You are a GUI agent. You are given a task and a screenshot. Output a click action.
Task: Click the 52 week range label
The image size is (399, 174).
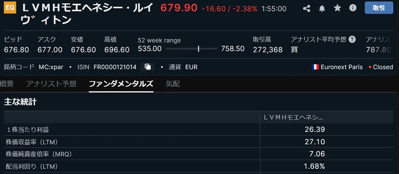coord(159,41)
